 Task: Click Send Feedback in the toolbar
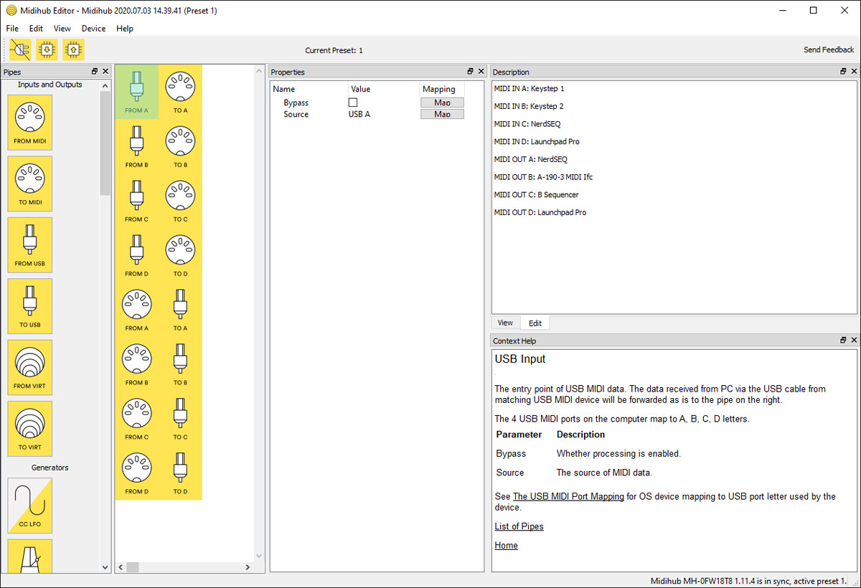coord(829,50)
